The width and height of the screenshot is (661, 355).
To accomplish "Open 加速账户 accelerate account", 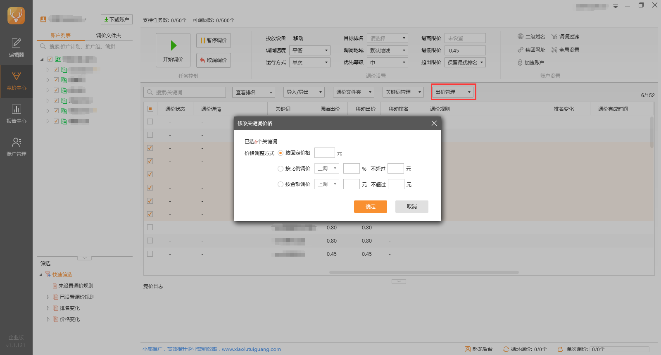I will click(x=531, y=63).
